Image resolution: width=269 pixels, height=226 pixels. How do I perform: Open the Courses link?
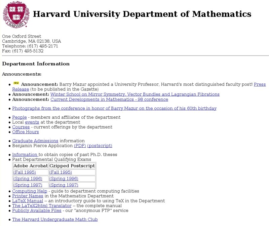click(x=21, y=127)
